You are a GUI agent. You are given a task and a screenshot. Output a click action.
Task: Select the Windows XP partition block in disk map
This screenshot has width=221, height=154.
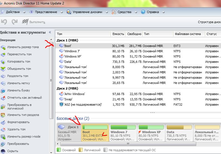click(151, 133)
